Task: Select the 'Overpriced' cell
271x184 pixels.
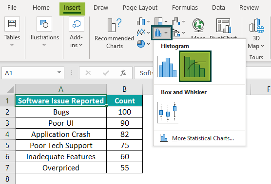Action: click(61, 167)
